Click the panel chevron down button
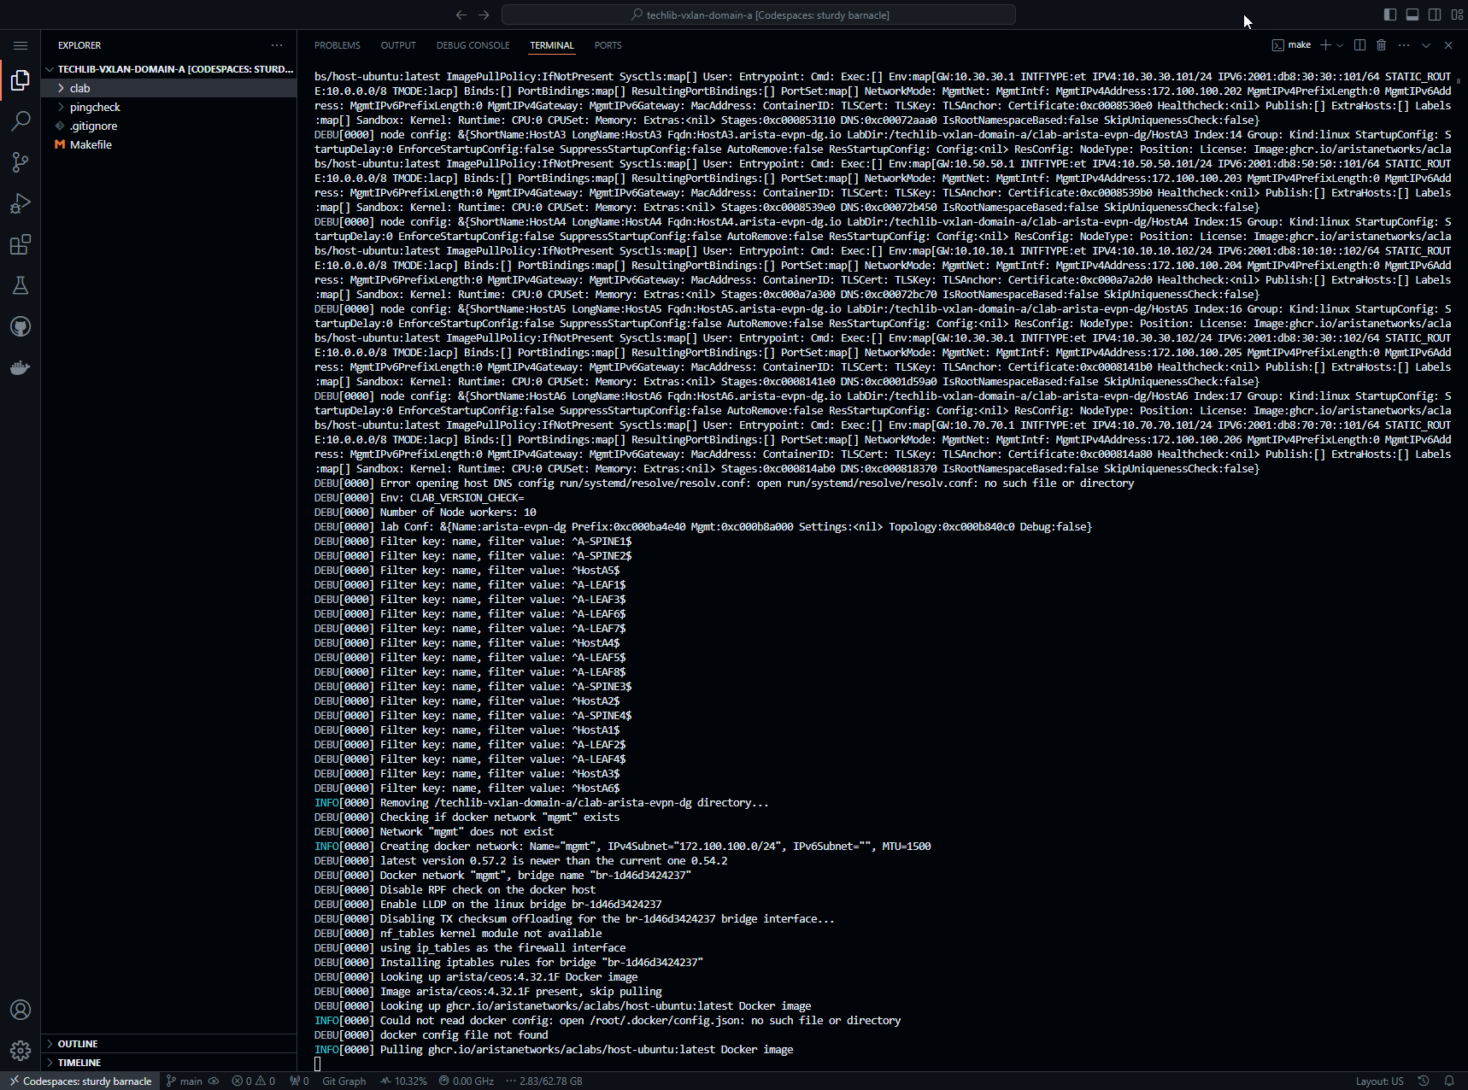This screenshot has width=1468, height=1090. pyautogui.click(x=1426, y=45)
